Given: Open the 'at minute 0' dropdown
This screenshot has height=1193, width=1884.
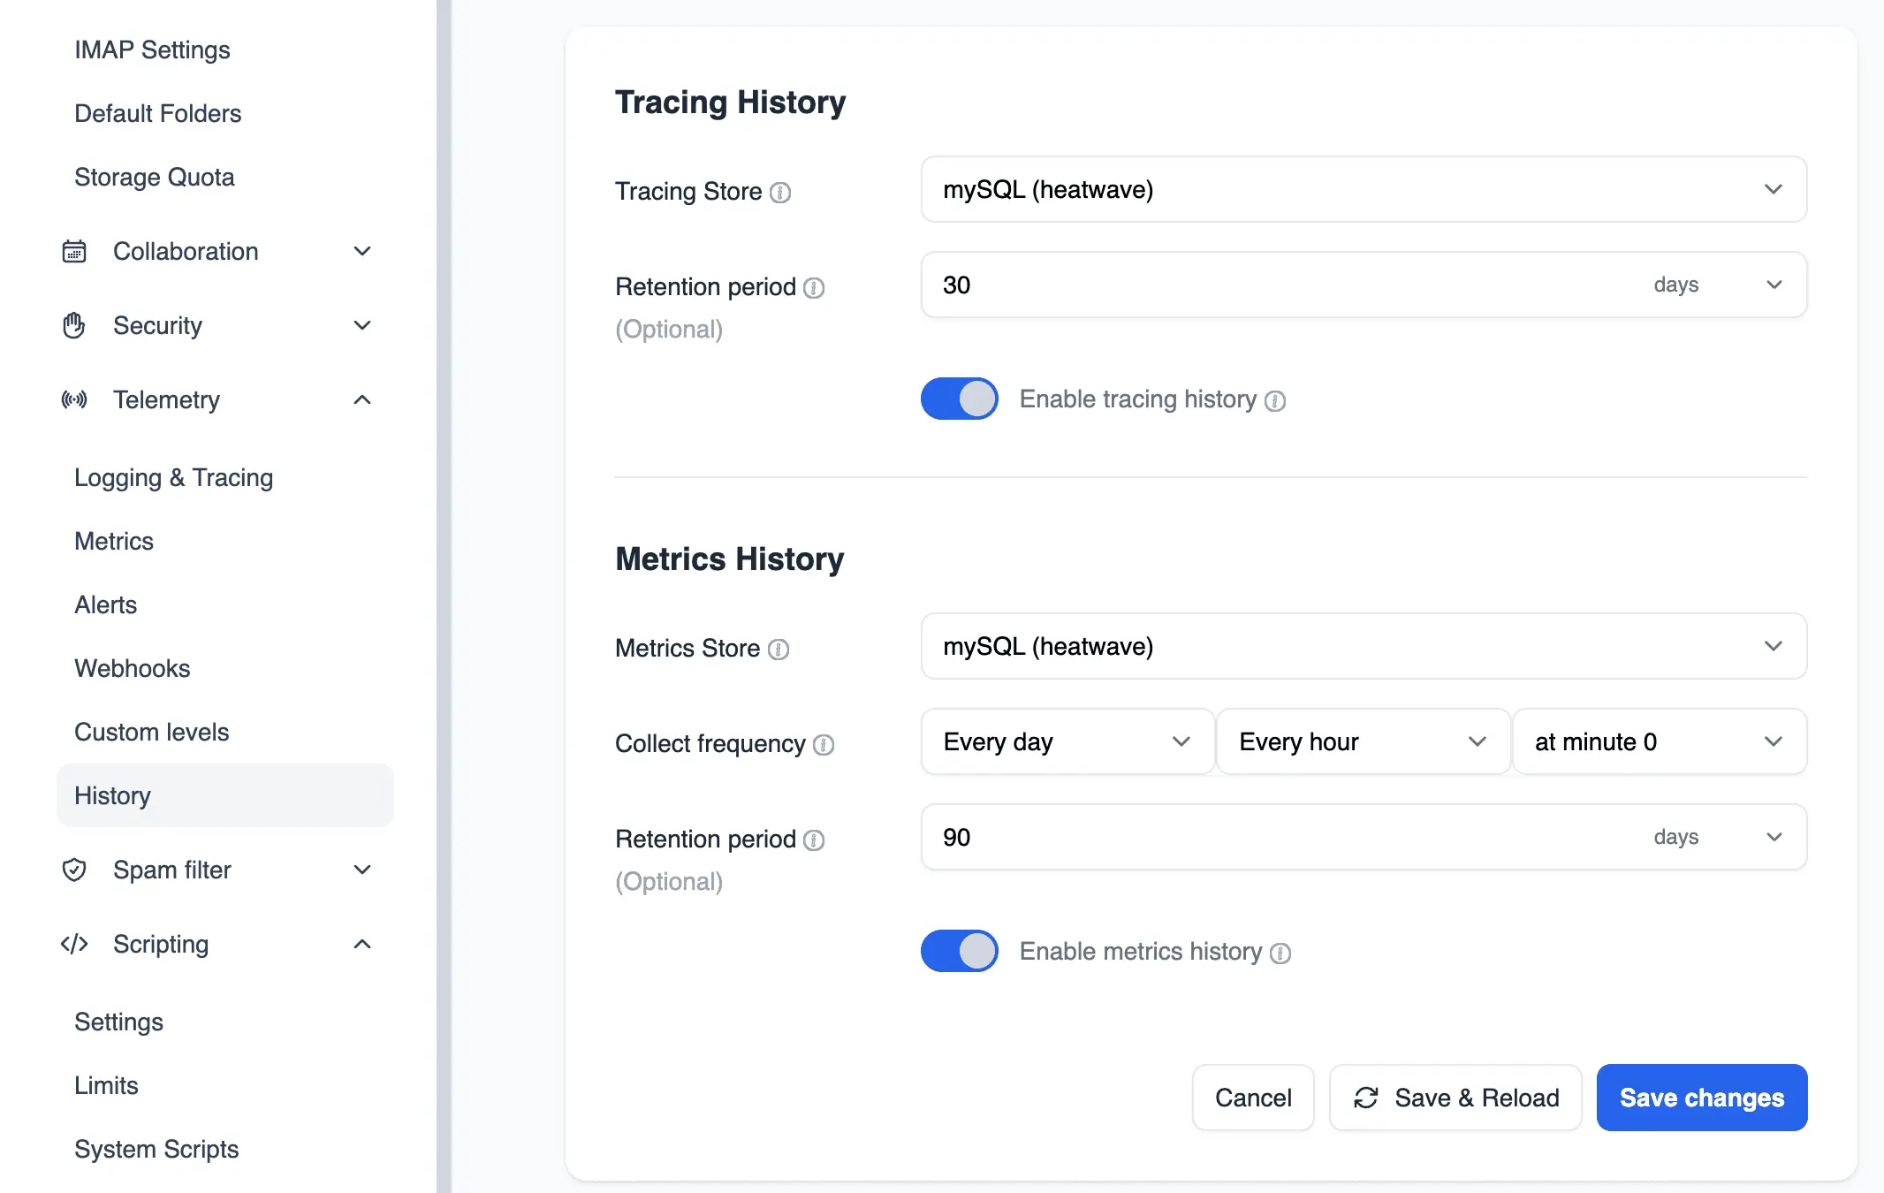Looking at the screenshot, I should click(1659, 741).
